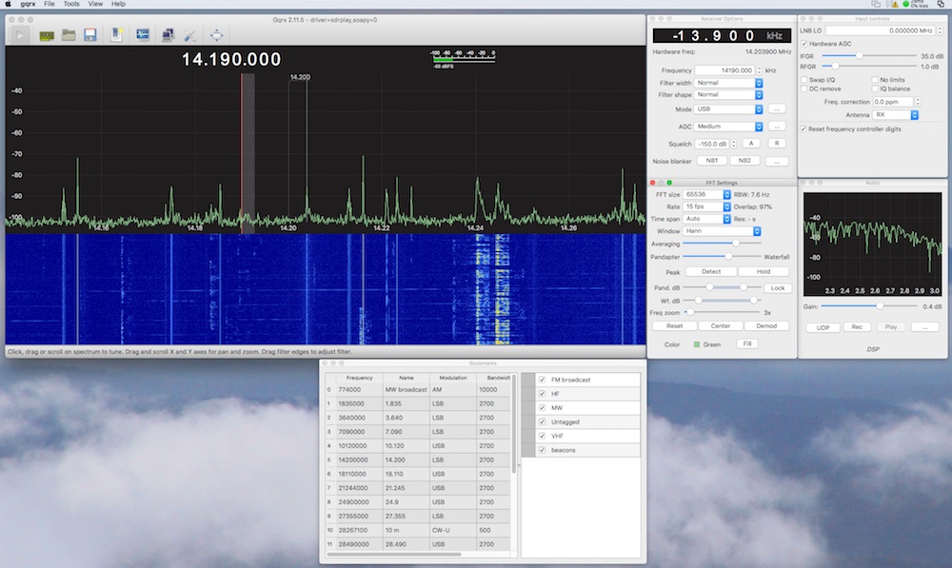Open Time span dropdown
The width and height of the screenshot is (952, 568).
706,219
